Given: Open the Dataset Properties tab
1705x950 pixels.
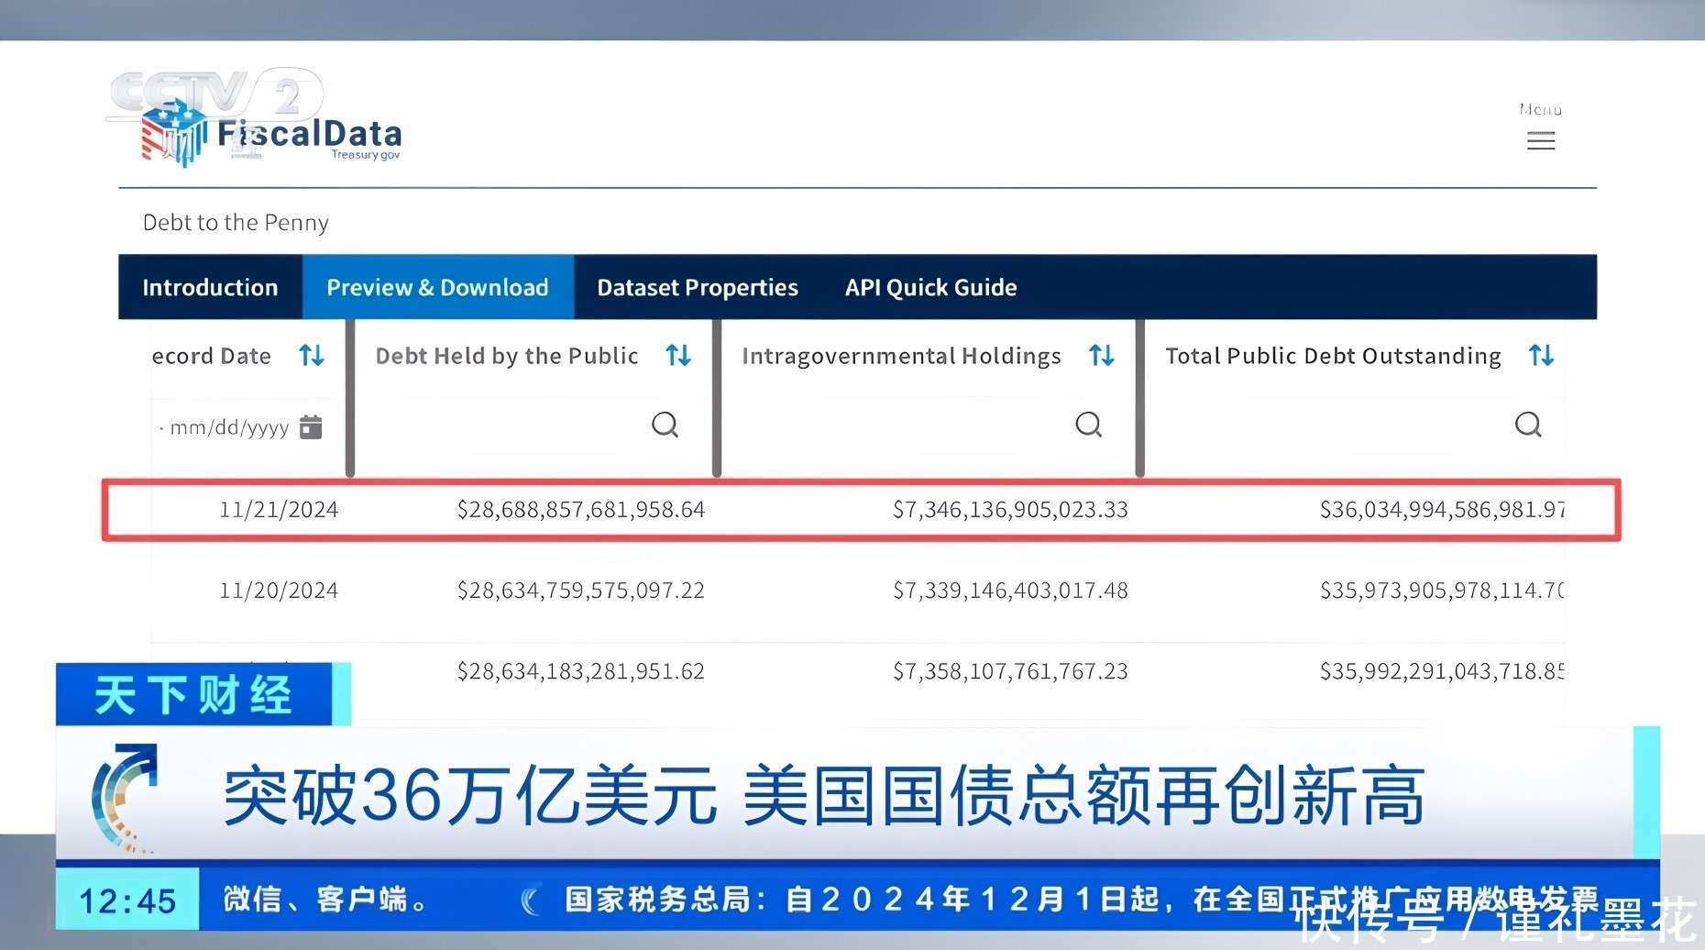Looking at the screenshot, I should click(x=697, y=288).
